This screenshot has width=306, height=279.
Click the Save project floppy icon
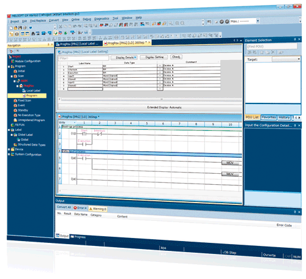click(x=20, y=28)
